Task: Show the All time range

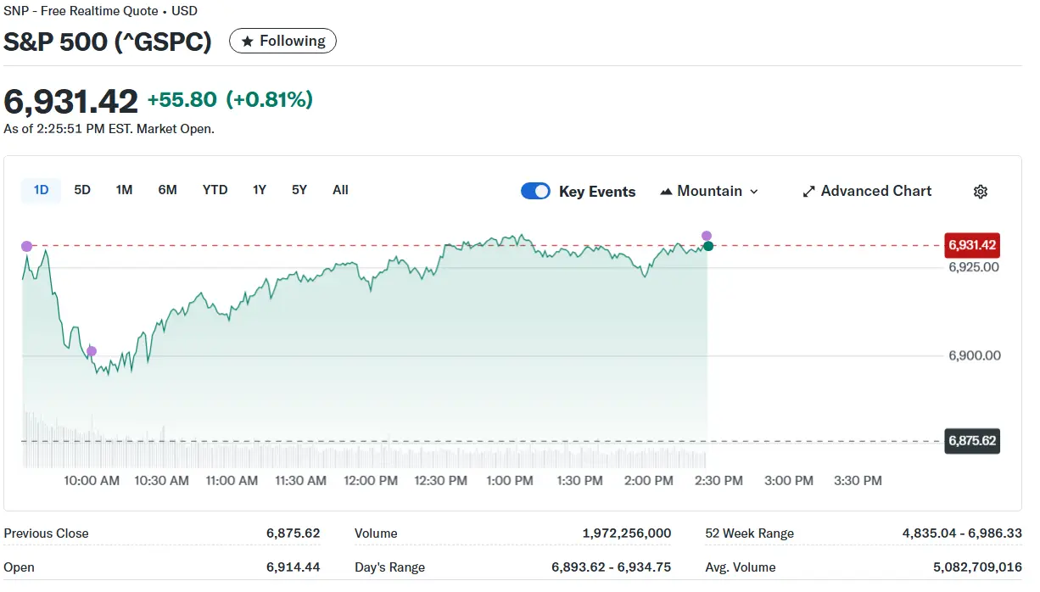Action: pos(340,190)
